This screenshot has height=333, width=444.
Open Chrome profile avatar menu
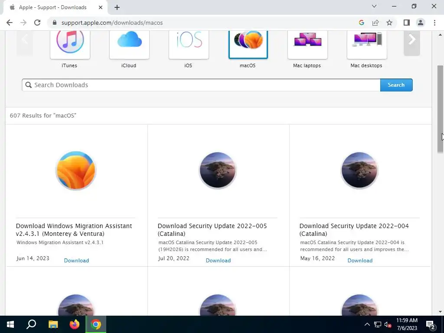(421, 23)
